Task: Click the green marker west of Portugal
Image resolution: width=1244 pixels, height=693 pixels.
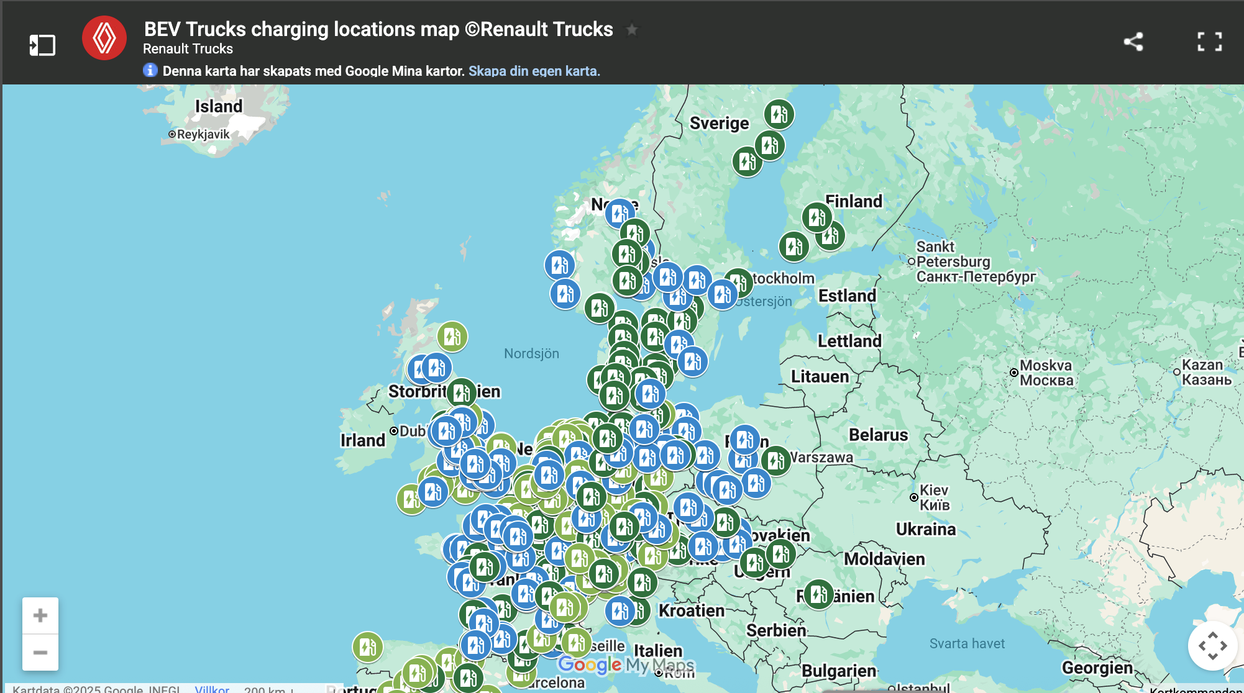Action: [367, 647]
